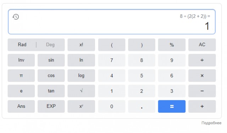Click digit 9 on the keypad

[x=172, y=60]
